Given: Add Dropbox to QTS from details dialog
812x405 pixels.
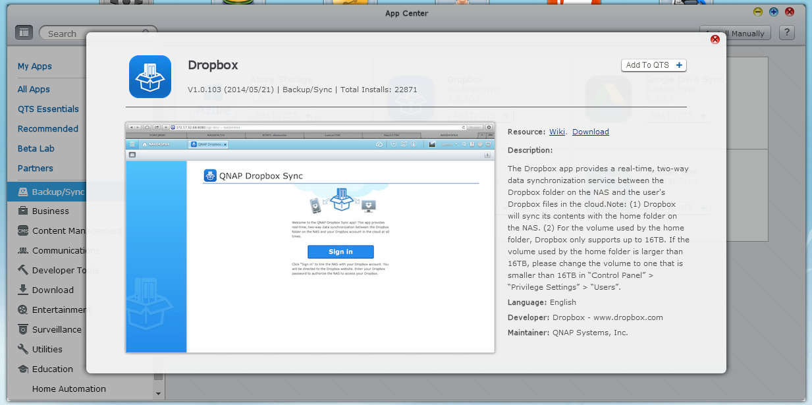Looking at the screenshot, I should click(654, 65).
